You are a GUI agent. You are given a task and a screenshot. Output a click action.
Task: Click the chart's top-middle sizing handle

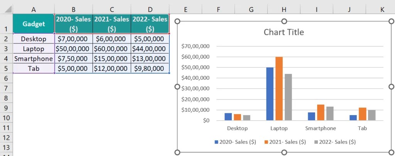tap(284, 22)
